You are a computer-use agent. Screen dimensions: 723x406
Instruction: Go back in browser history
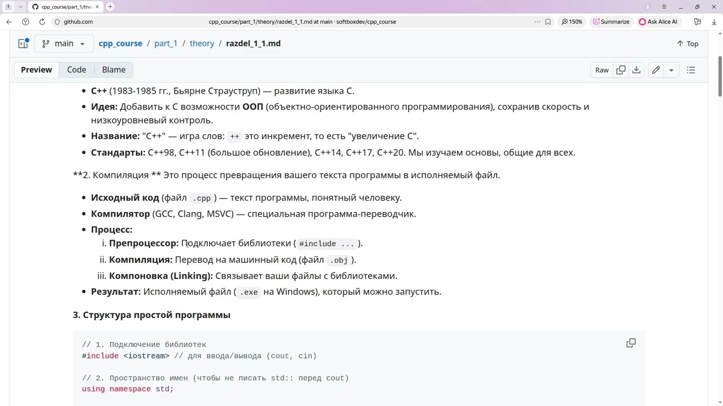9,21
